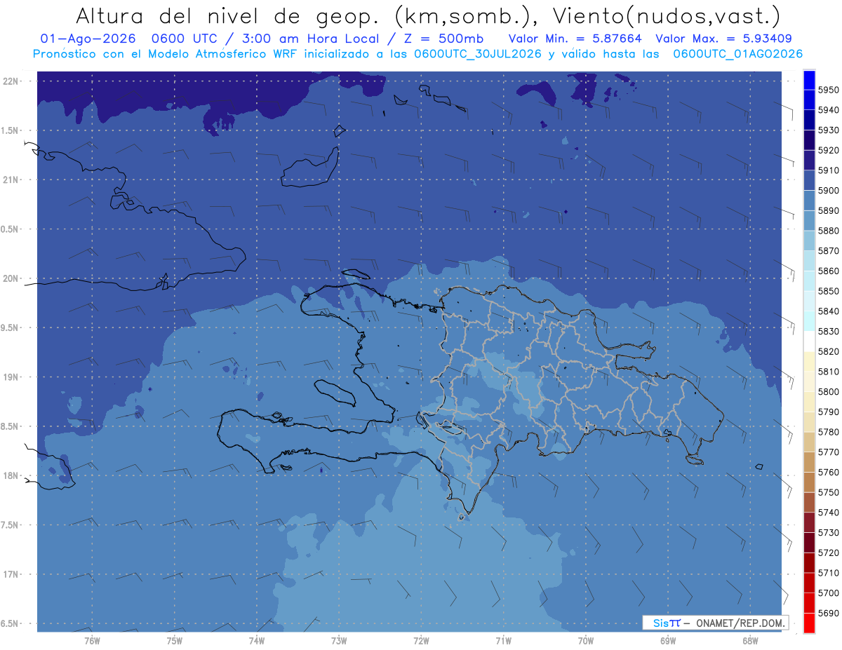The width and height of the screenshot is (842, 650).
Task: Click the '20N' latitude label
Action: (x=11, y=278)
